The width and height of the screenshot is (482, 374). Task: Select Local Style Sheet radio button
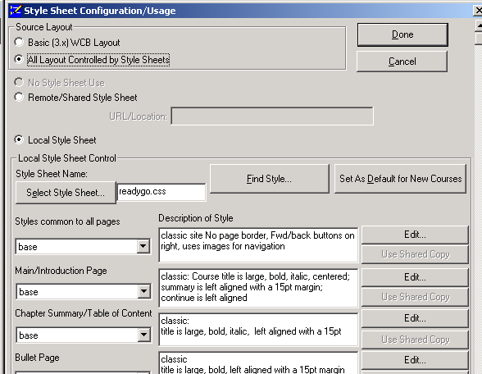click(x=19, y=139)
